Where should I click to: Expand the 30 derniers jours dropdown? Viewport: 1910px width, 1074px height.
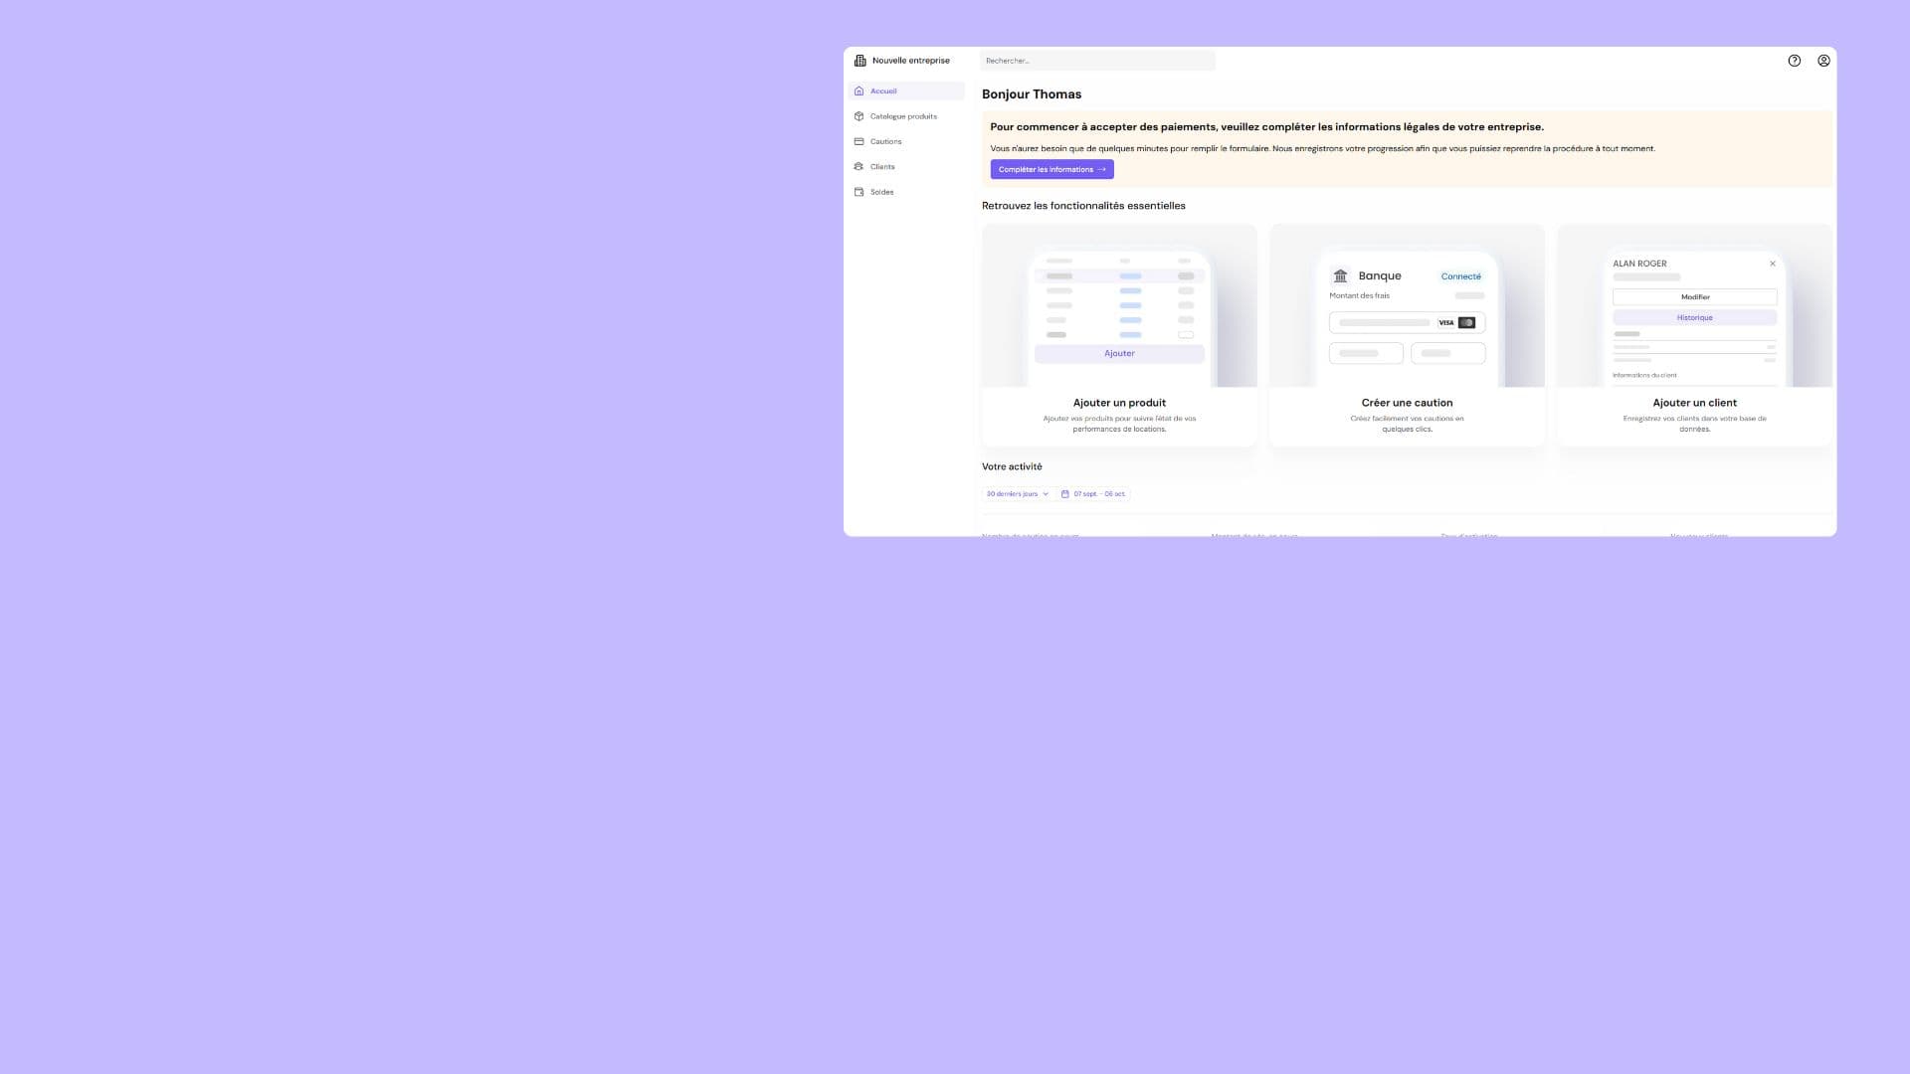(1017, 494)
